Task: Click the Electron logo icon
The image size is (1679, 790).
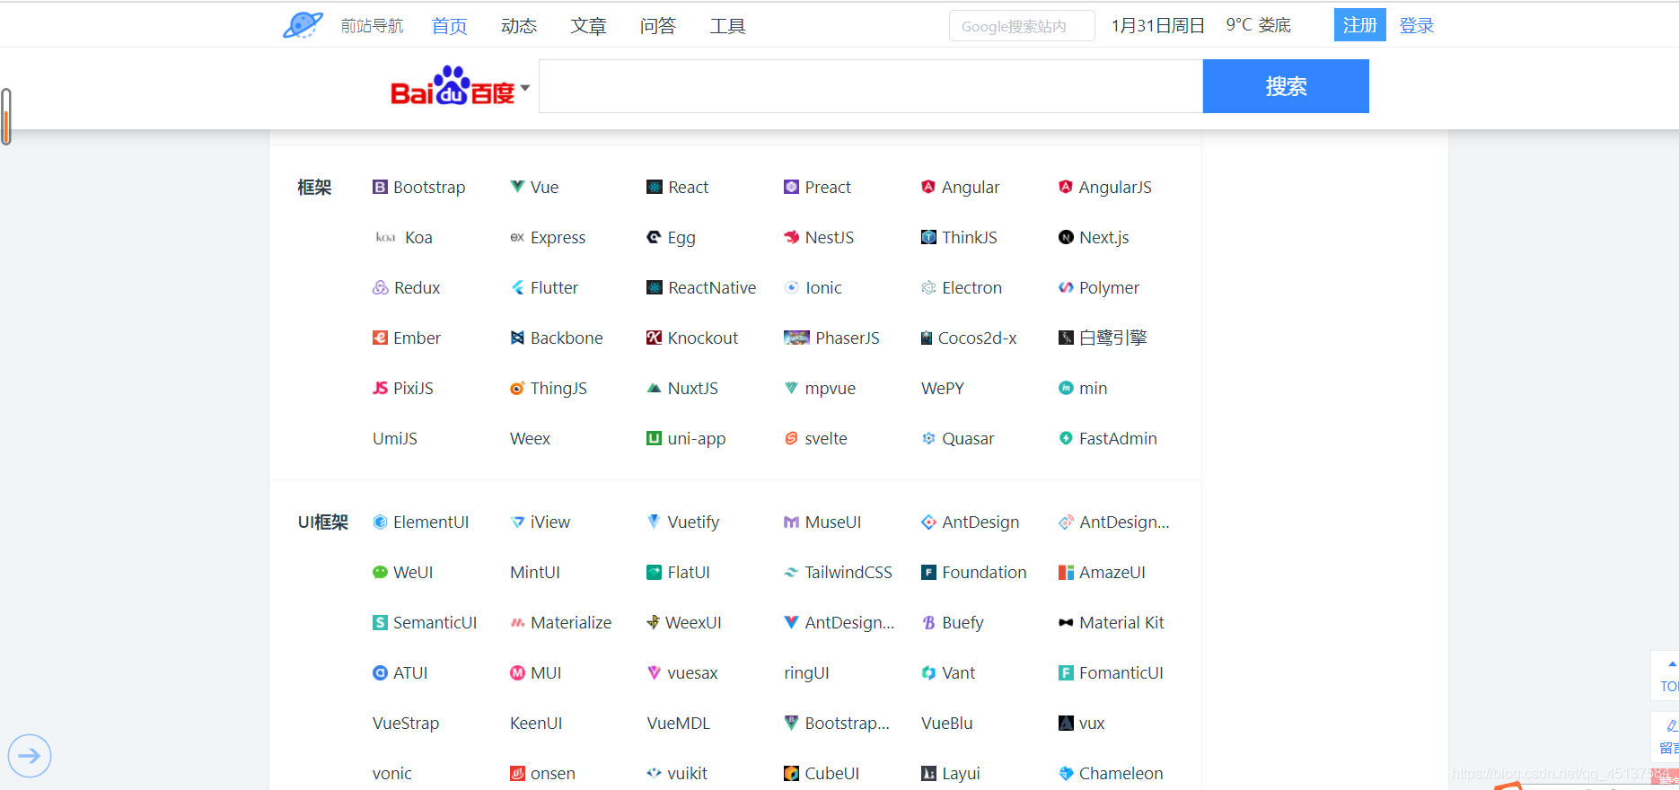Action: point(928,287)
